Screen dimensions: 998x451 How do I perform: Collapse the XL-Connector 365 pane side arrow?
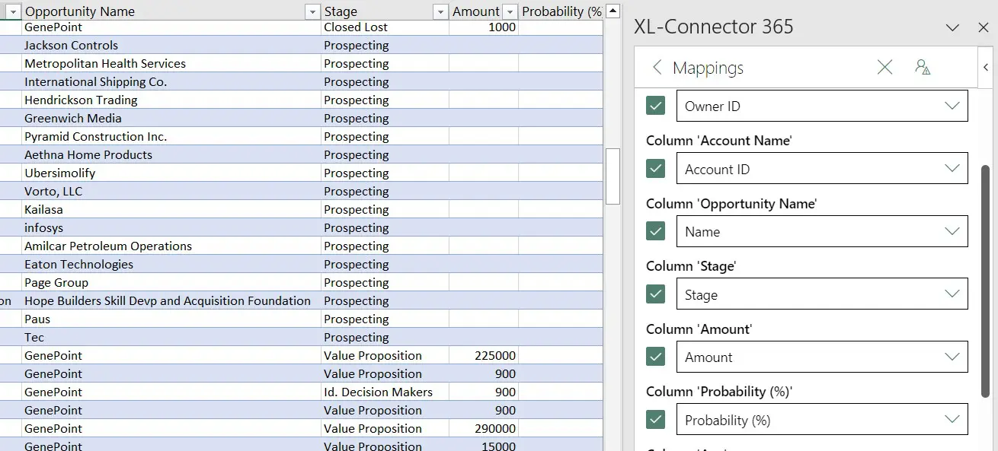click(987, 68)
